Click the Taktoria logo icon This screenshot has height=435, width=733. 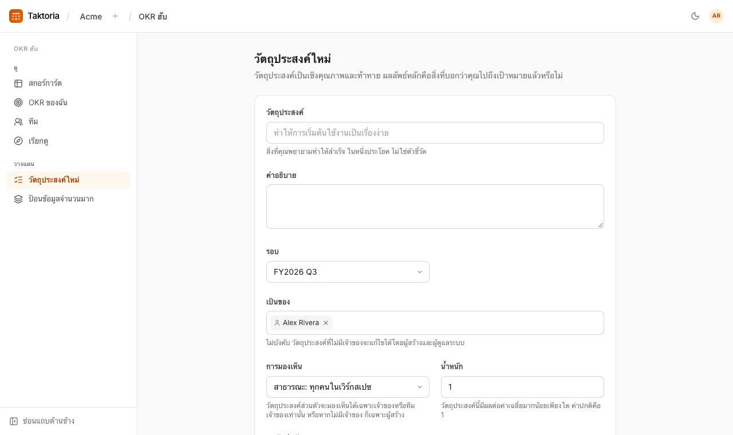pyautogui.click(x=16, y=16)
